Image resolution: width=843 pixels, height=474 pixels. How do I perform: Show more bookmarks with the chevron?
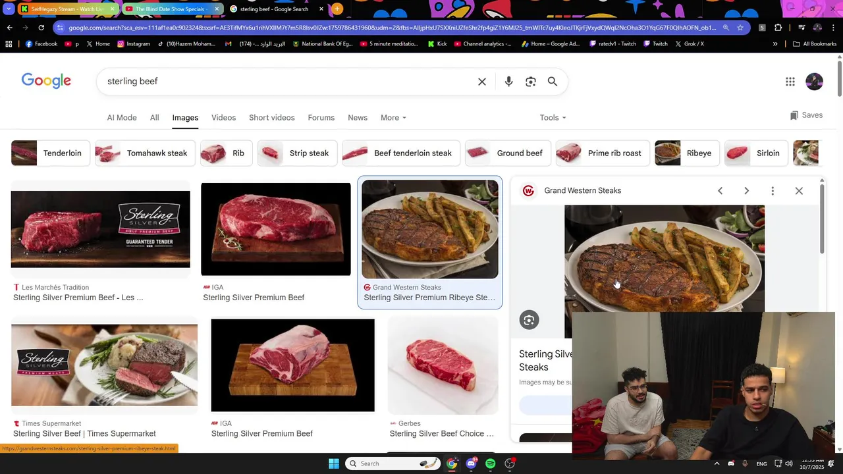(775, 44)
